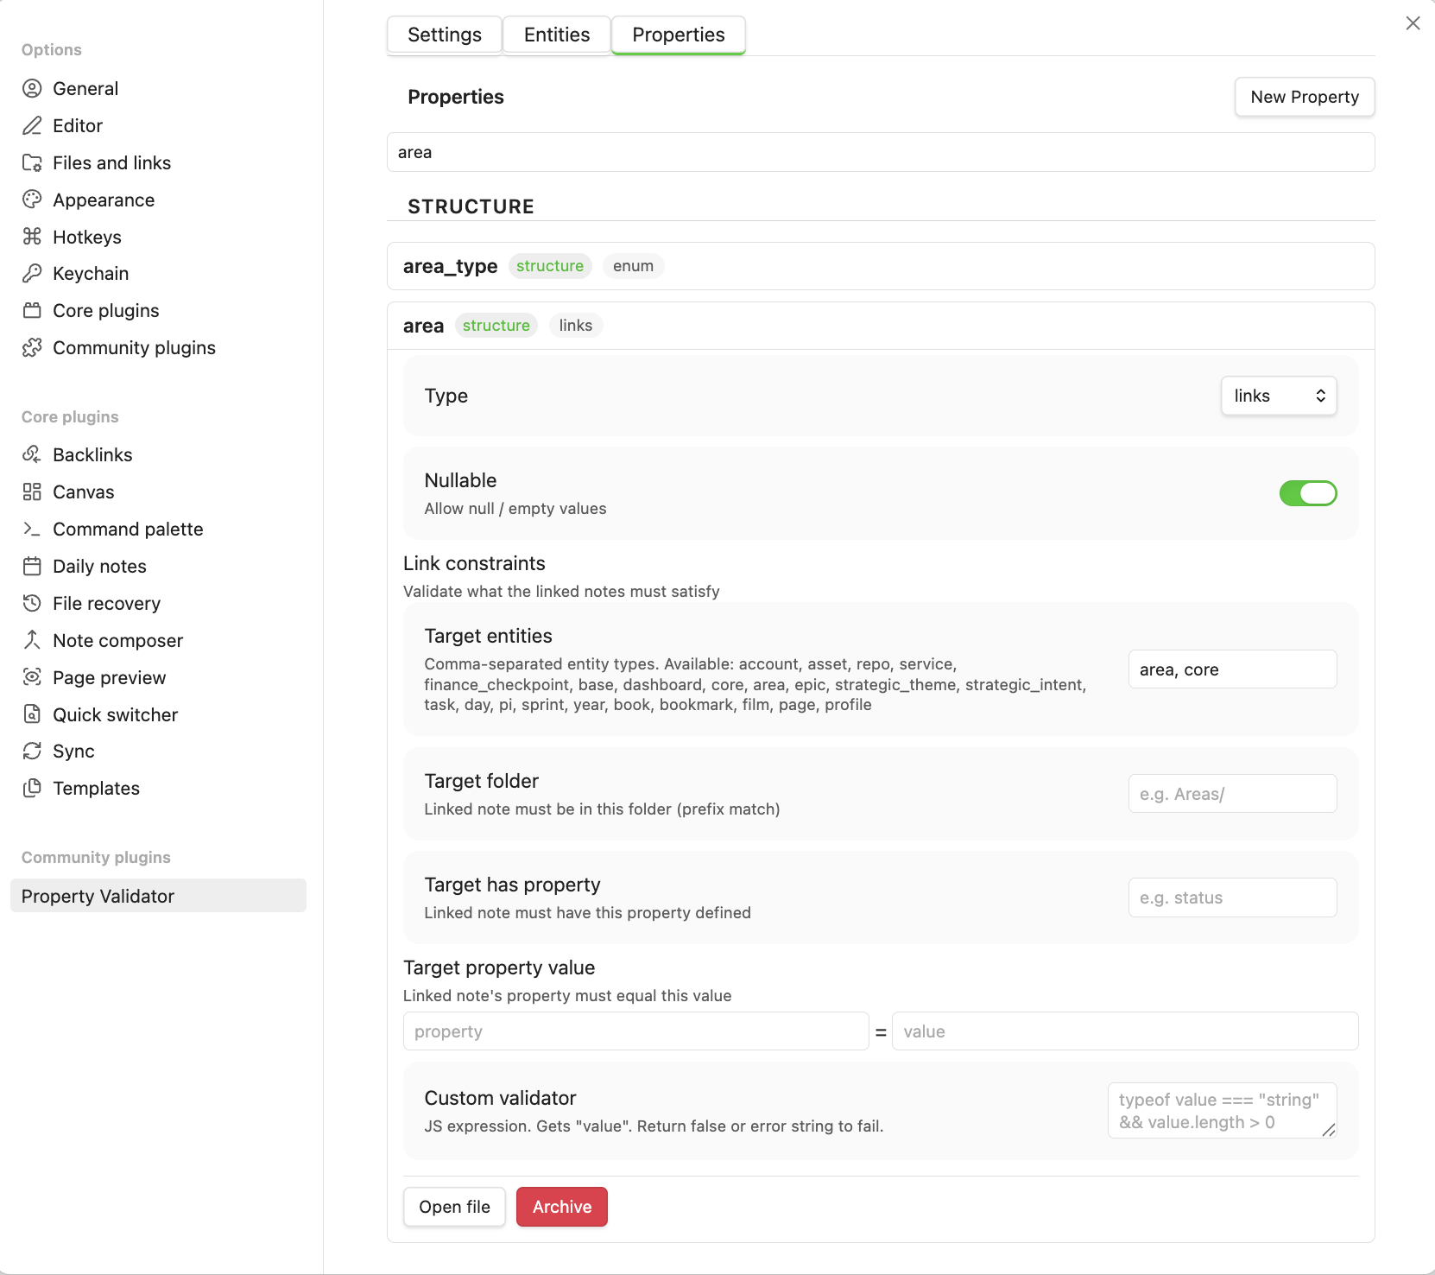
Task: Expand the area_type property row
Action: 880,266
